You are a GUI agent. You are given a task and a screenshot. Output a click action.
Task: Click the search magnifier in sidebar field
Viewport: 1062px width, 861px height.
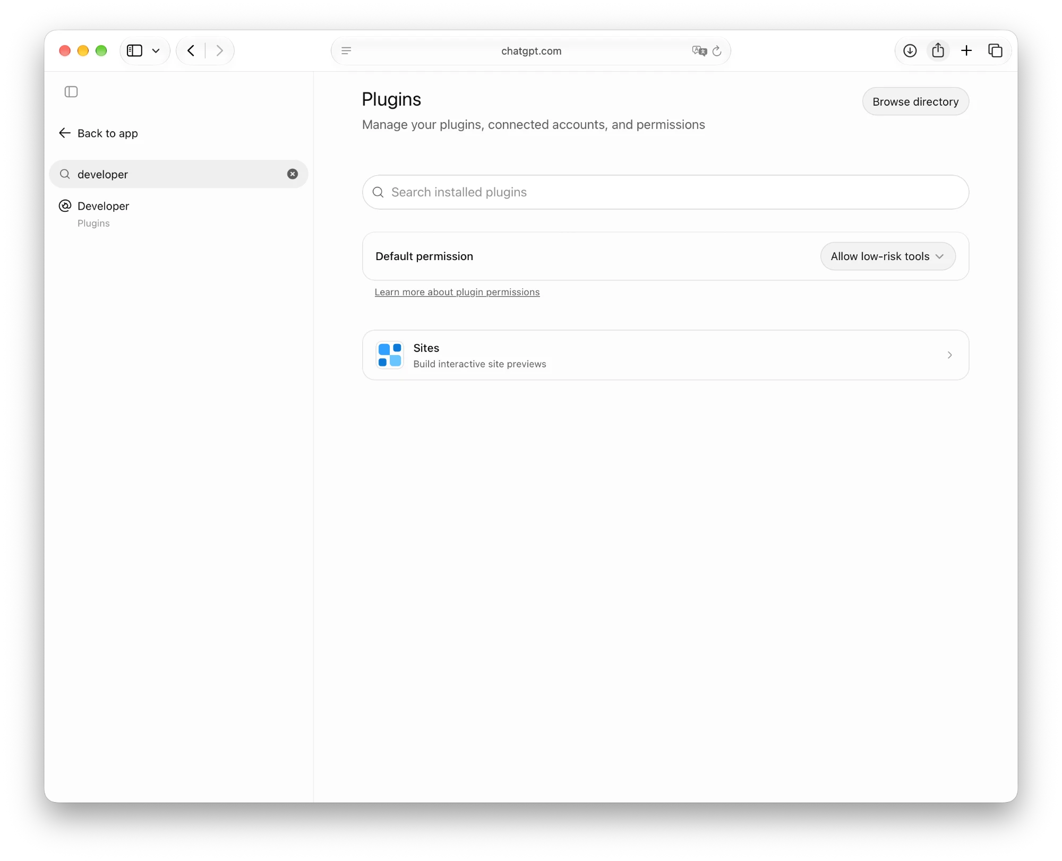pyautogui.click(x=65, y=174)
